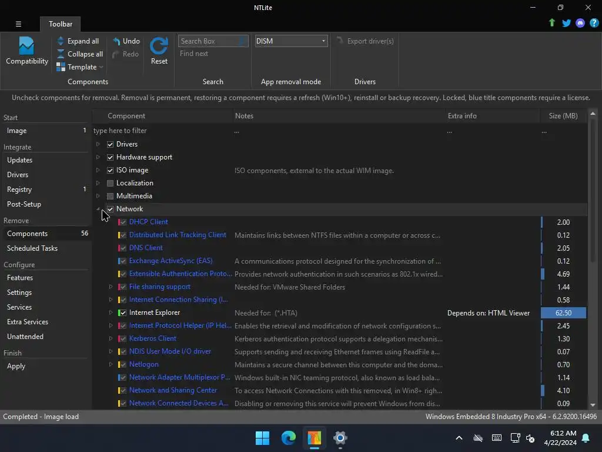
Task: Launch Microsoft Edge from taskbar
Action: 288,438
